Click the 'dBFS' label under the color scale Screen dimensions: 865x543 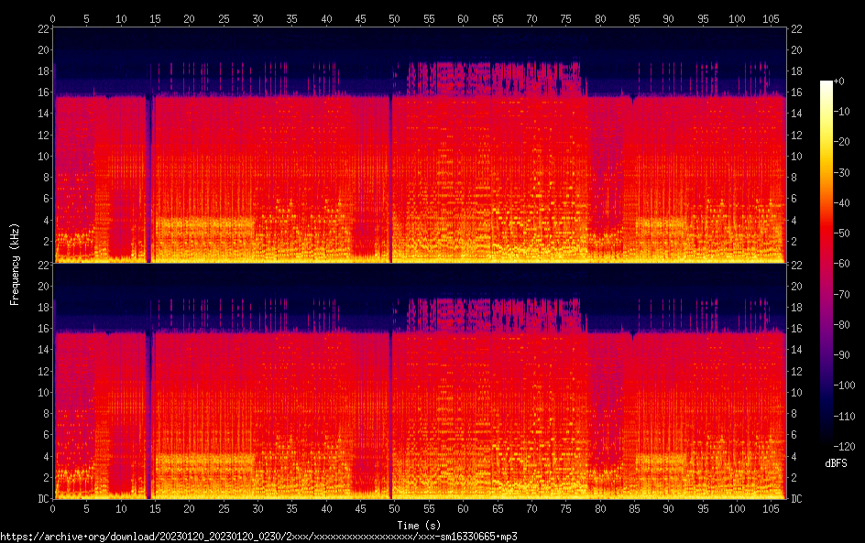click(x=835, y=463)
